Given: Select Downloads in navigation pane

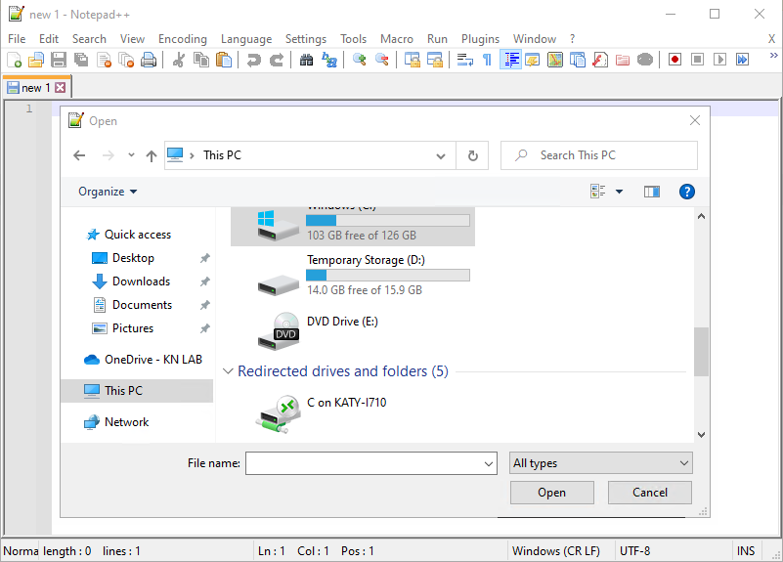Looking at the screenshot, I should coord(142,281).
